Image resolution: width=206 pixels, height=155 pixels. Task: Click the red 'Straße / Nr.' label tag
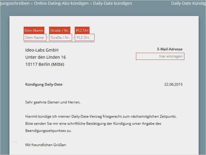point(59,30)
